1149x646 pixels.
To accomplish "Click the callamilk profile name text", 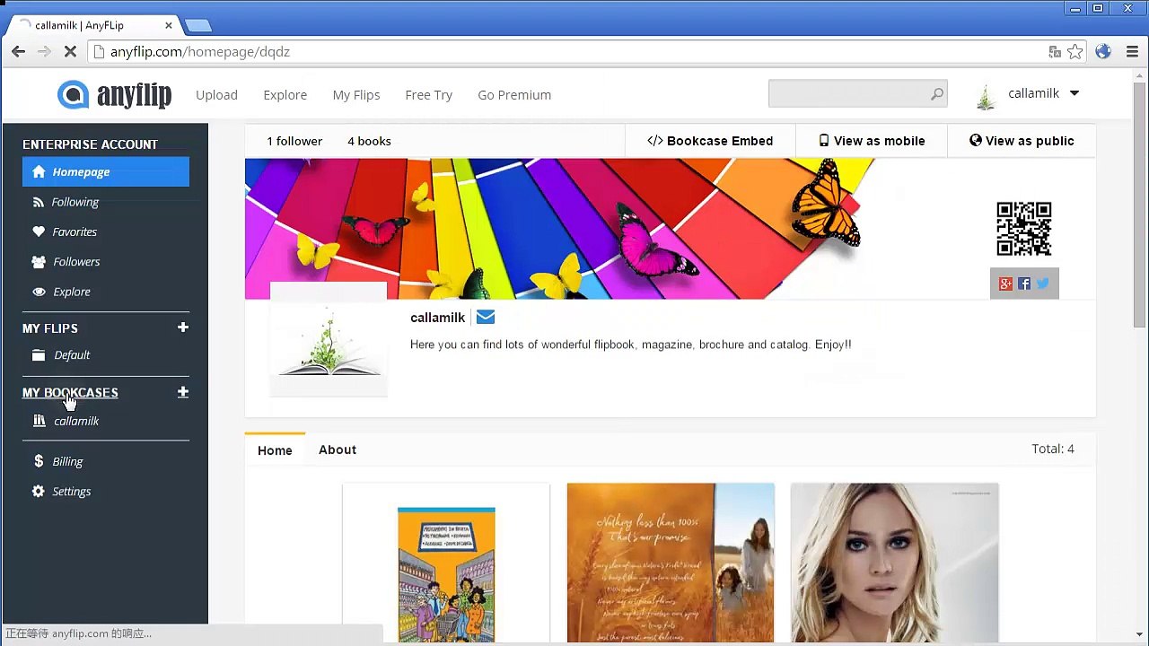I will pos(437,318).
